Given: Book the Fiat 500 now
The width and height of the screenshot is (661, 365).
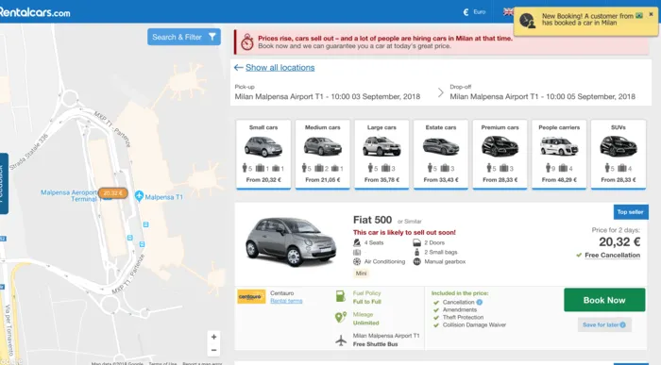Looking at the screenshot, I should click(604, 300).
